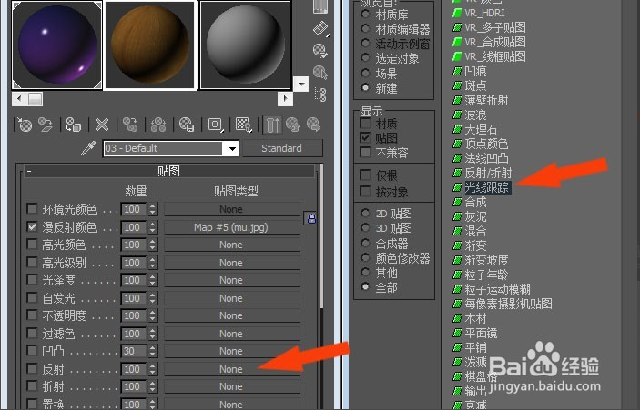The height and width of the screenshot is (410, 640).
Task: Open the Material/Map Navigator icon
Action: (x=320, y=95)
